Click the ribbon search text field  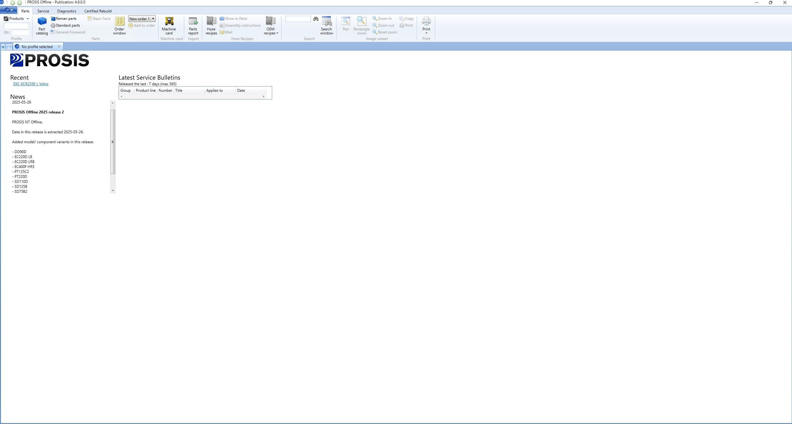(x=298, y=19)
